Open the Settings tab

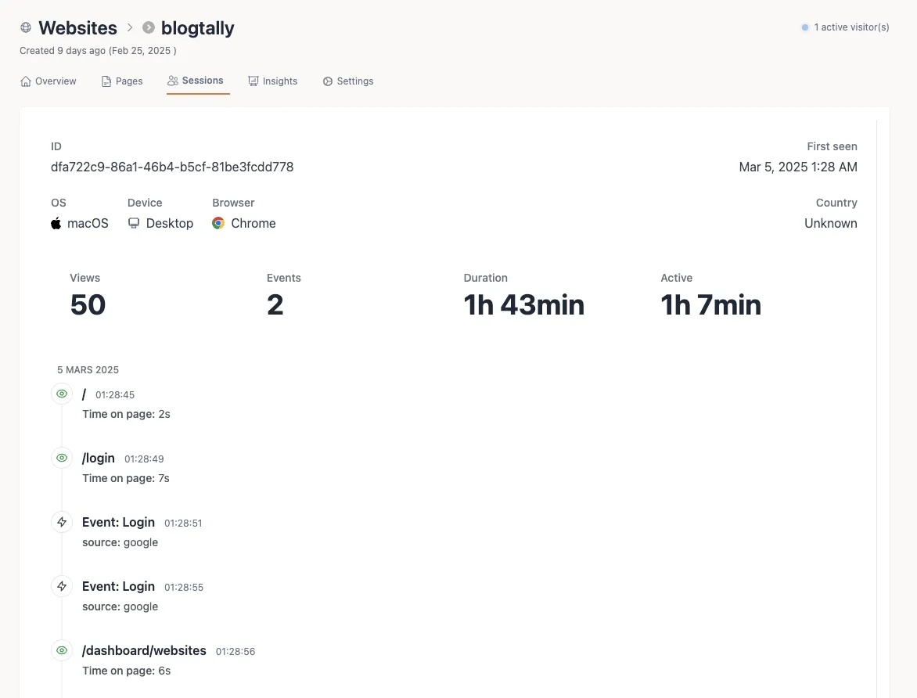pos(348,81)
